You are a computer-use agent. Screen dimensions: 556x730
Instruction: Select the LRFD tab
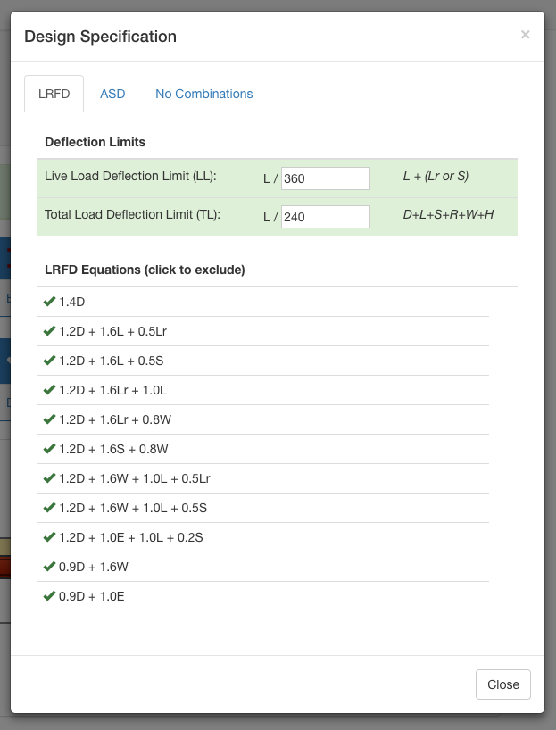[54, 94]
